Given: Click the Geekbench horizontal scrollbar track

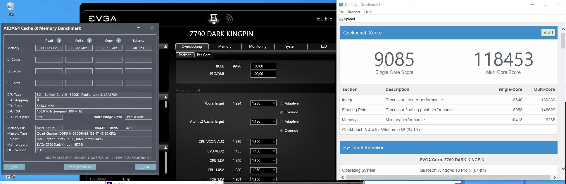Looking at the screenshot, I should pyautogui.click(x=448, y=177).
